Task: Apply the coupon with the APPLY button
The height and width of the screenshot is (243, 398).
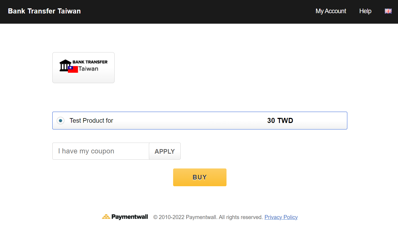Action: click(164, 151)
